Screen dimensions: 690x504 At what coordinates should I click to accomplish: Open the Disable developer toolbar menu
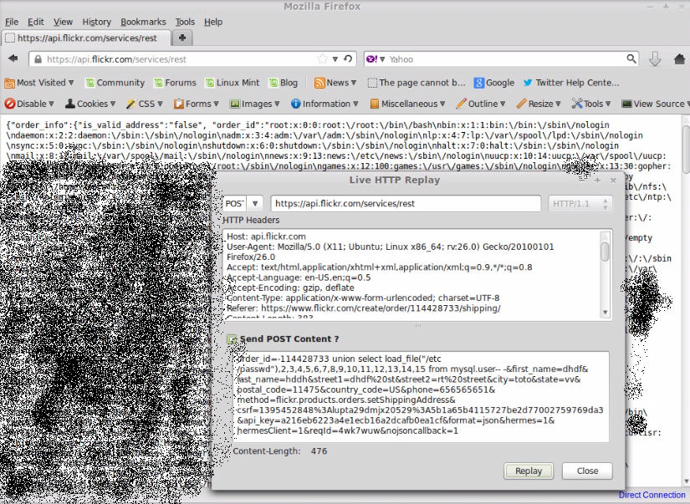pos(29,104)
